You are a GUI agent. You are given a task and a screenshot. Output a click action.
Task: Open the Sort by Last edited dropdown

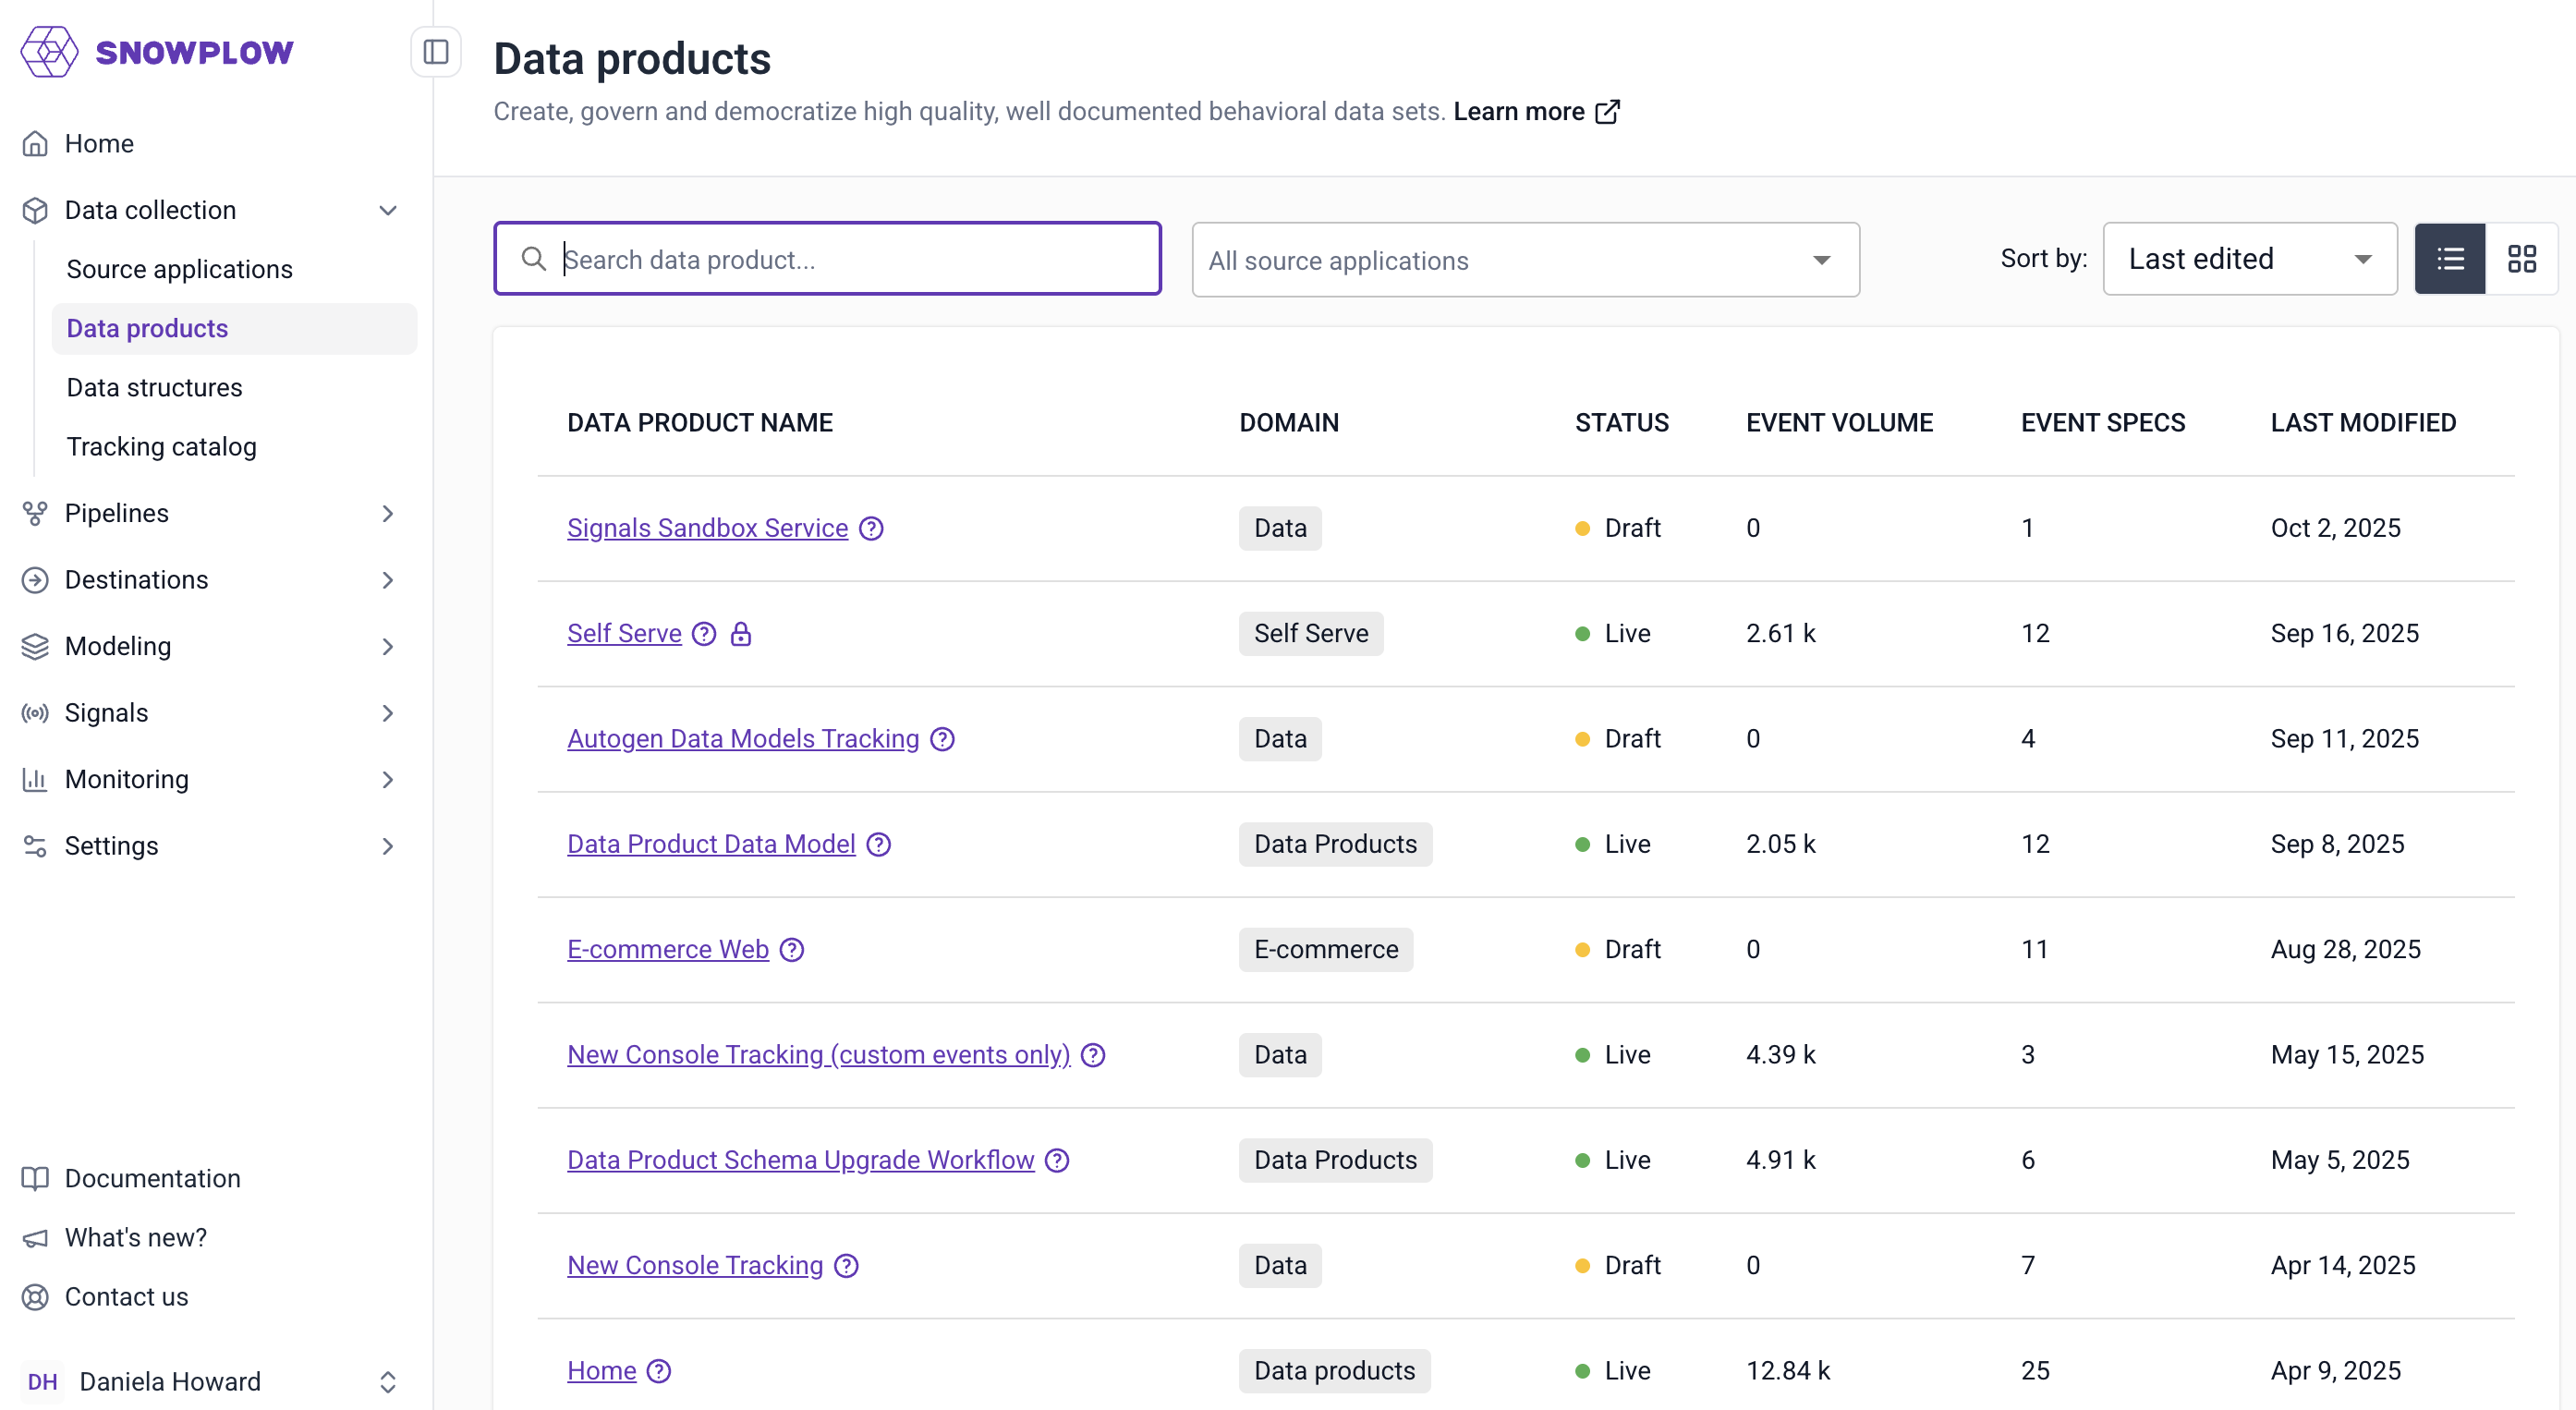pyautogui.click(x=2250, y=259)
